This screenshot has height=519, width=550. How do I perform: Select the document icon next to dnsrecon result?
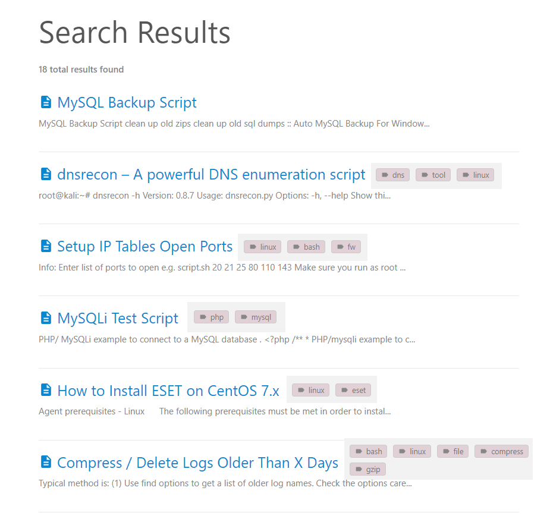(x=46, y=174)
